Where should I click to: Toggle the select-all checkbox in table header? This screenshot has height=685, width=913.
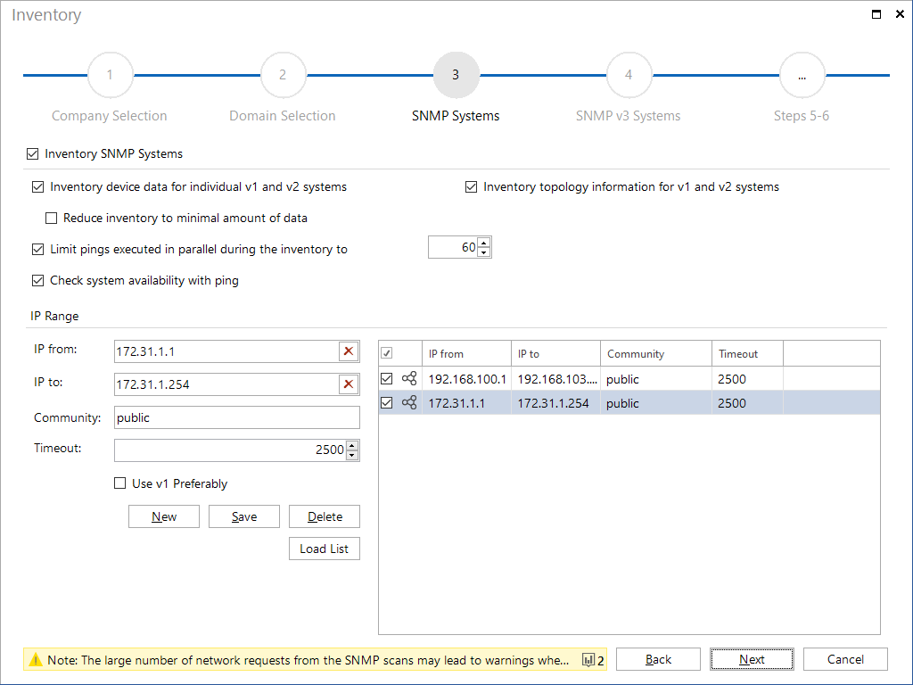tap(387, 353)
